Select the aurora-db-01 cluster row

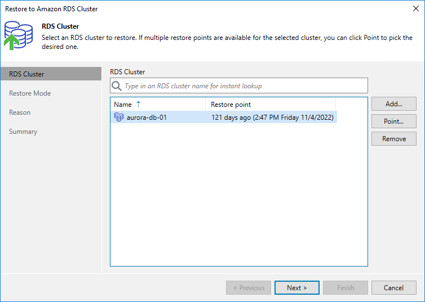click(x=147, y=118)
